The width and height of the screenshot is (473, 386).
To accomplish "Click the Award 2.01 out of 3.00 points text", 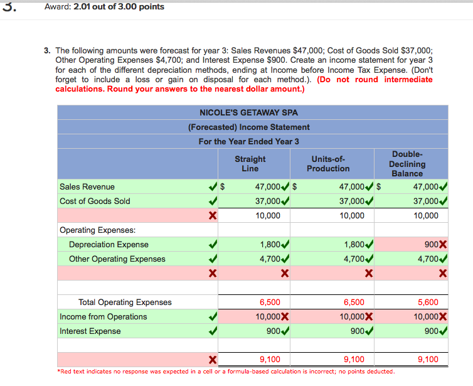I will coord(104,7).
